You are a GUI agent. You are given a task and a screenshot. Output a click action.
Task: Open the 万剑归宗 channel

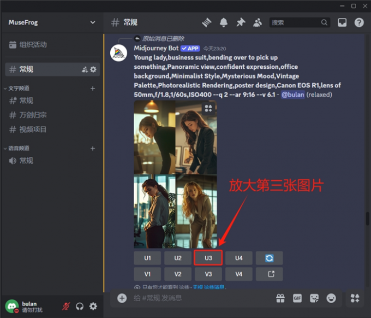point(52,115)
